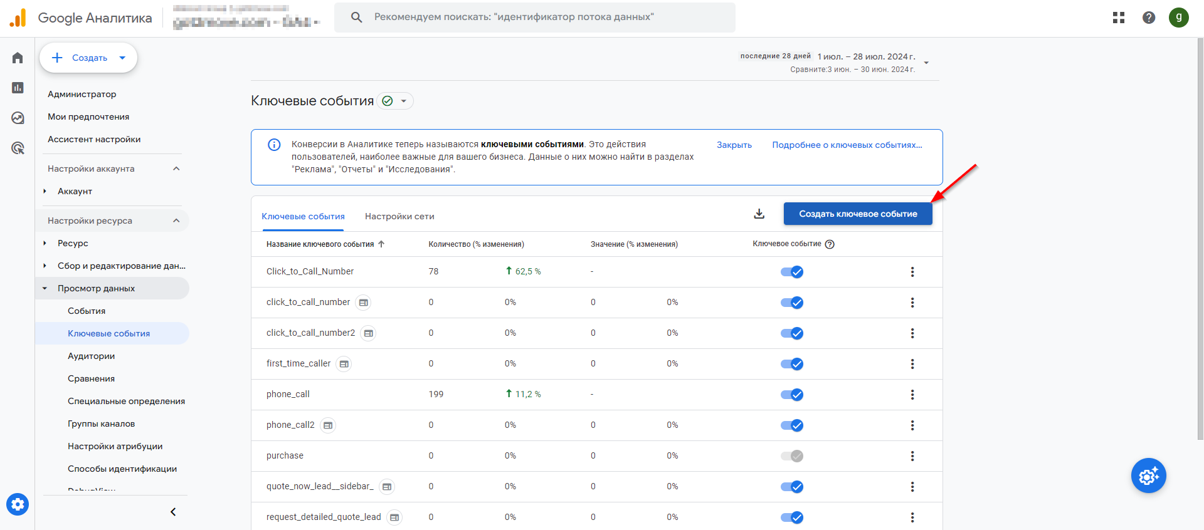Screen dimensions: 1204x530
Task: Toggle key event switch for click_to_call_number2
Action: point(792,333)
